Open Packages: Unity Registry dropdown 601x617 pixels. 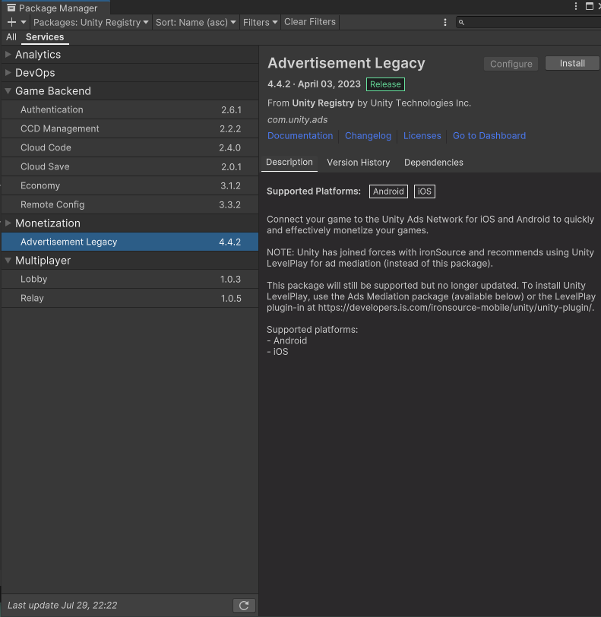pos(91,23)
